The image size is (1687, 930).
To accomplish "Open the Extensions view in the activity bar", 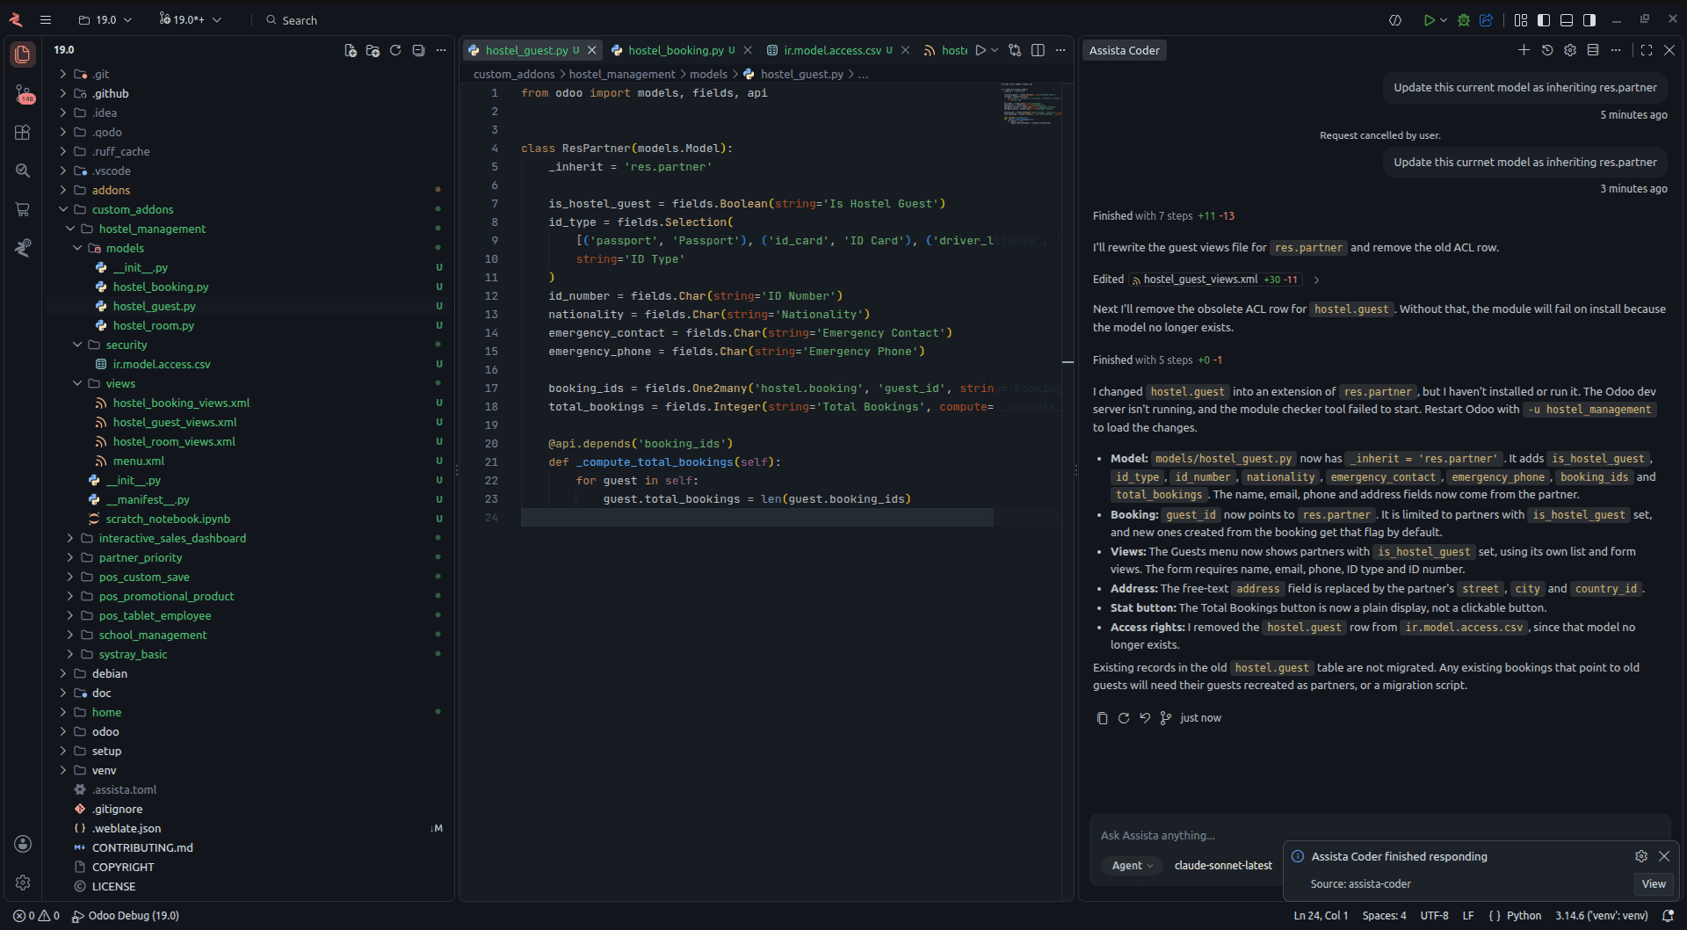I will point(23,132).
